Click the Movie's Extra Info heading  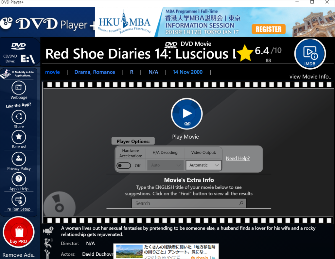(x=189, y=180)
